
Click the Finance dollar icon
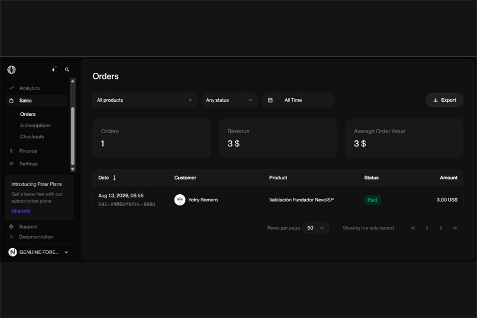11,151
